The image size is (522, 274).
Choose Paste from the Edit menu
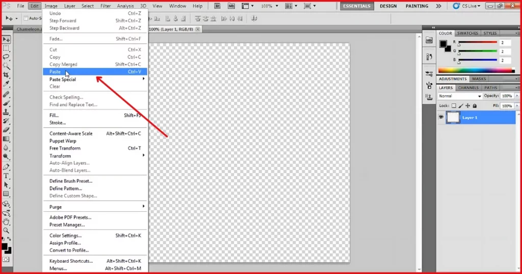point(95,71)
